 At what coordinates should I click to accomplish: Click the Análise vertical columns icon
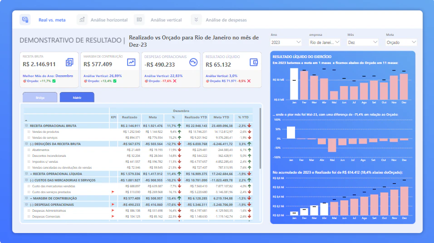tap(139, 19)
